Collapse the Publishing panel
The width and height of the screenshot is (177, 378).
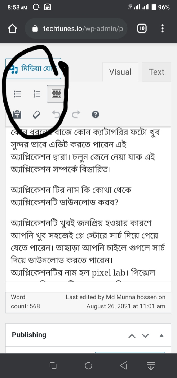click(x=162, y=335)
